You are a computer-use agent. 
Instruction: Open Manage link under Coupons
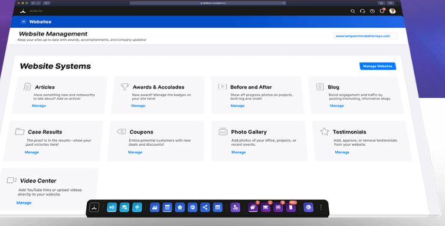[x=135, y=152]
